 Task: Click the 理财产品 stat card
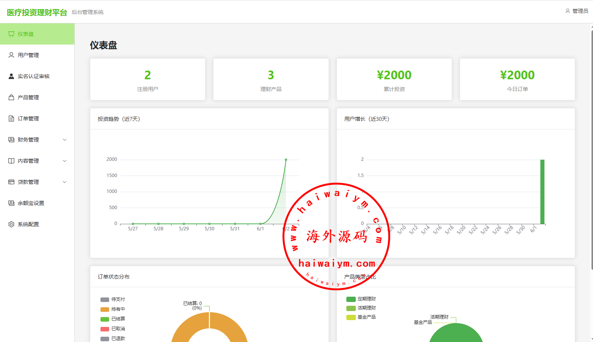[271, 79]
